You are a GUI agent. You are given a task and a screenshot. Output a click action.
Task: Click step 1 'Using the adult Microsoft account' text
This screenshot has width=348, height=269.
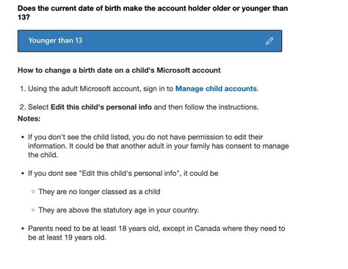(101, 88)
